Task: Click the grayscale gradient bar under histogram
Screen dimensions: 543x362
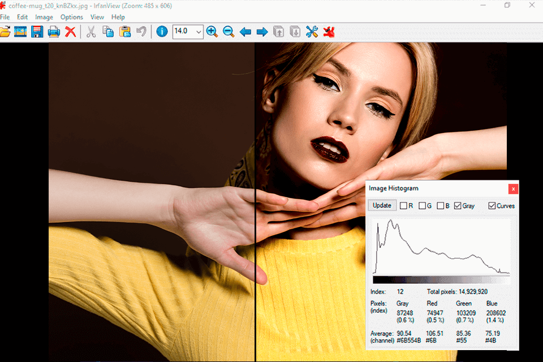Action: coord(441,279)
